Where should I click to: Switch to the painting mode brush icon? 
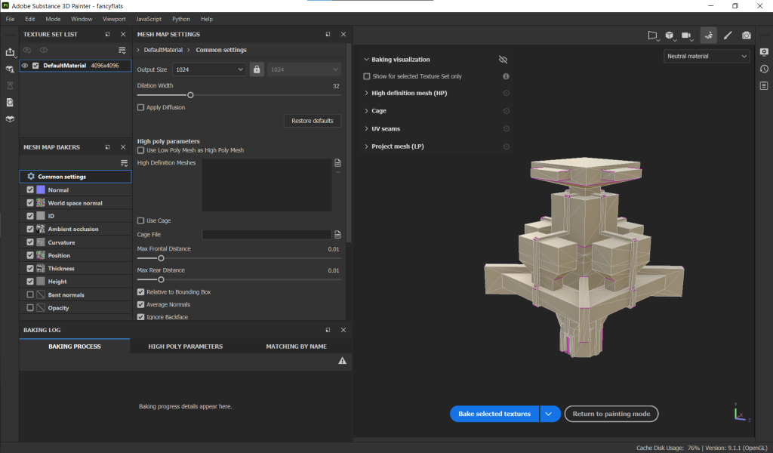(728, 35)
